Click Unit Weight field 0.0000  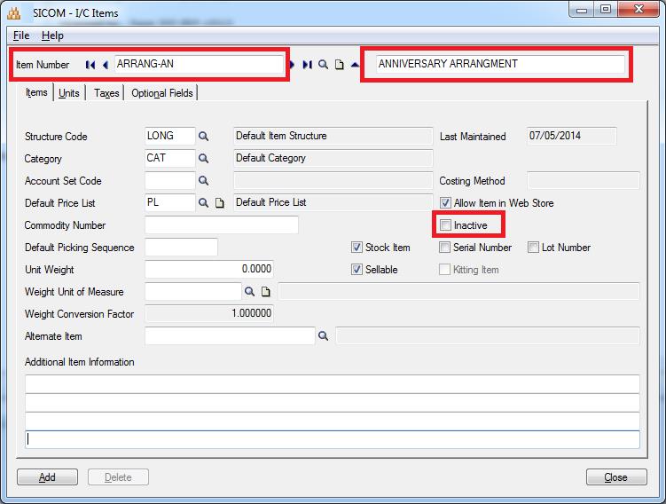[x=209, y=269]
